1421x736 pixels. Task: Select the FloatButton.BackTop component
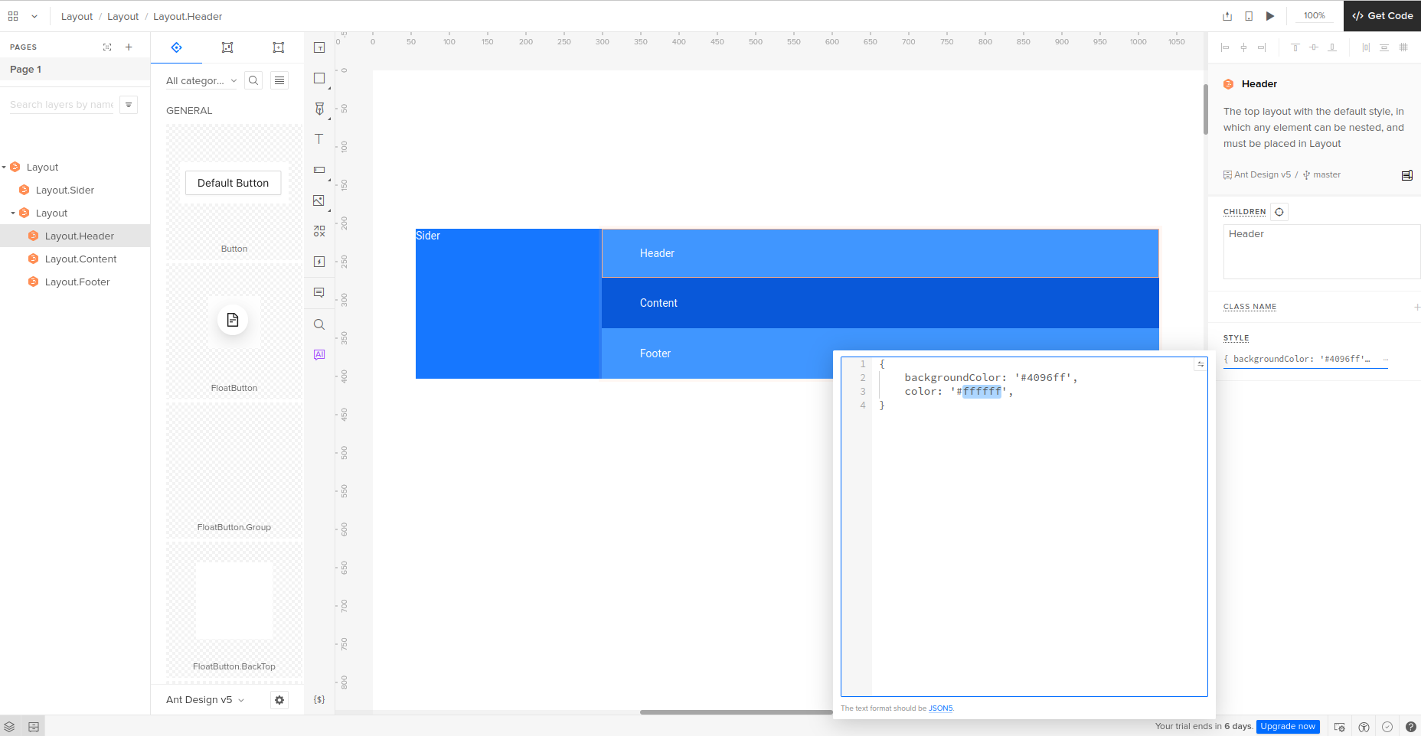click(x=234, y=611)
